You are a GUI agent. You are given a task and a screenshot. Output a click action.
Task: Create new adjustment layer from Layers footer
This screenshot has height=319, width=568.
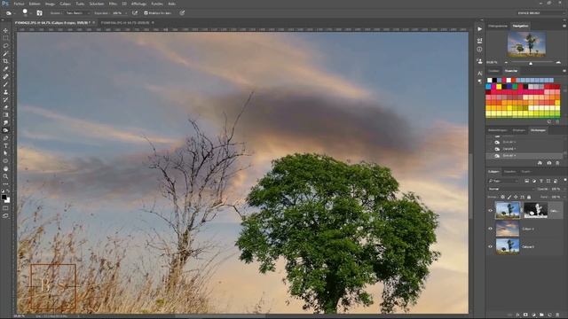533,315
